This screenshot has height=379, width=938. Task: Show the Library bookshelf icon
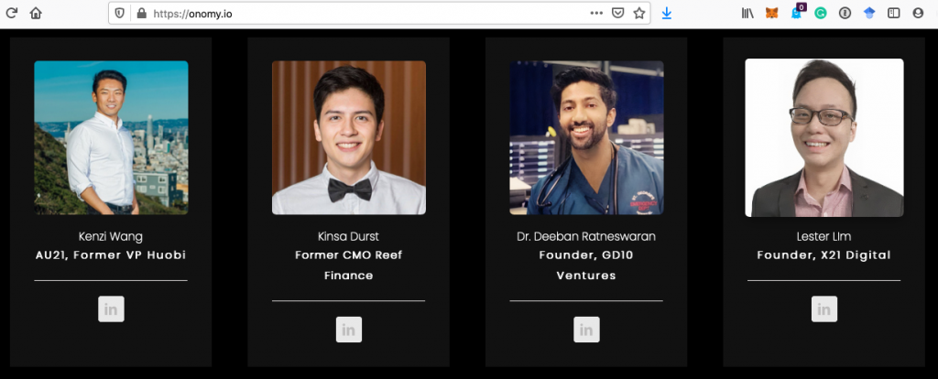click(747, 13)
